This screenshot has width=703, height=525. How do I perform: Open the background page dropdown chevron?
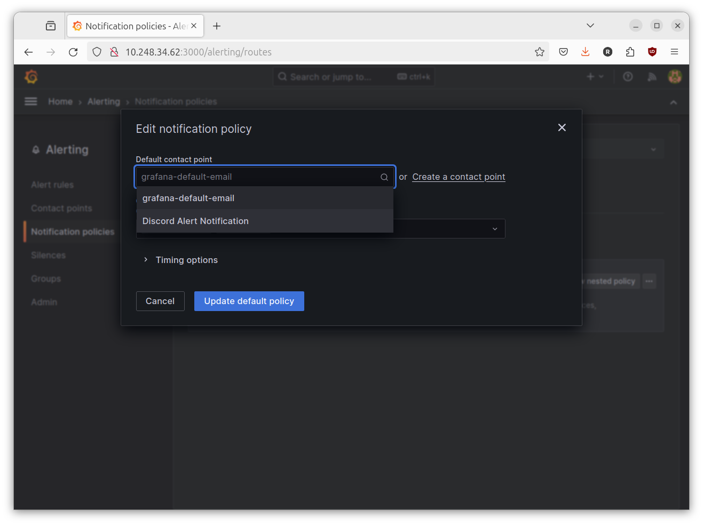click(653, 149)
